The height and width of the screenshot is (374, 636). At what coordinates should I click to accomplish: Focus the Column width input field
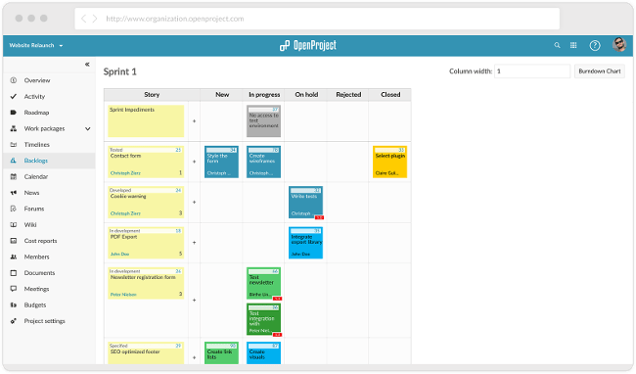pos(532,71)
